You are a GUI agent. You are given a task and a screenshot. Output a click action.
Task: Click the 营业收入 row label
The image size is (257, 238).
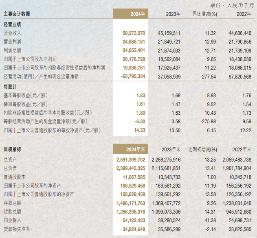tap(12, 33)
